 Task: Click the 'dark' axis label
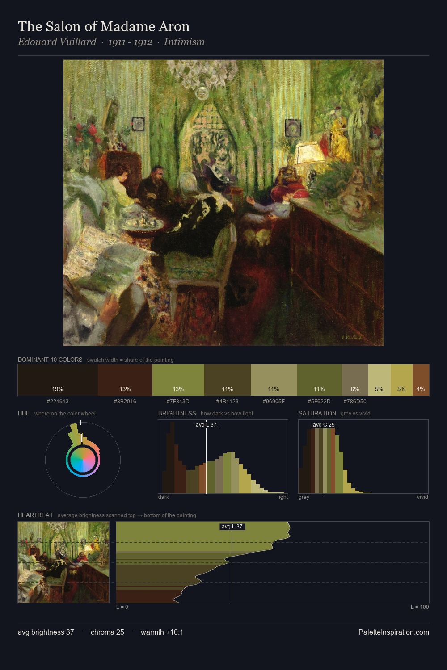pyautogui.click(x=164, y=497)
